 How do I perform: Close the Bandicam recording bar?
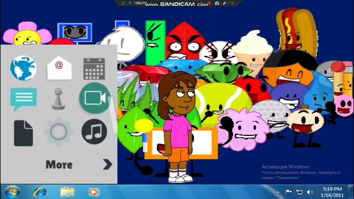point(233,3)
